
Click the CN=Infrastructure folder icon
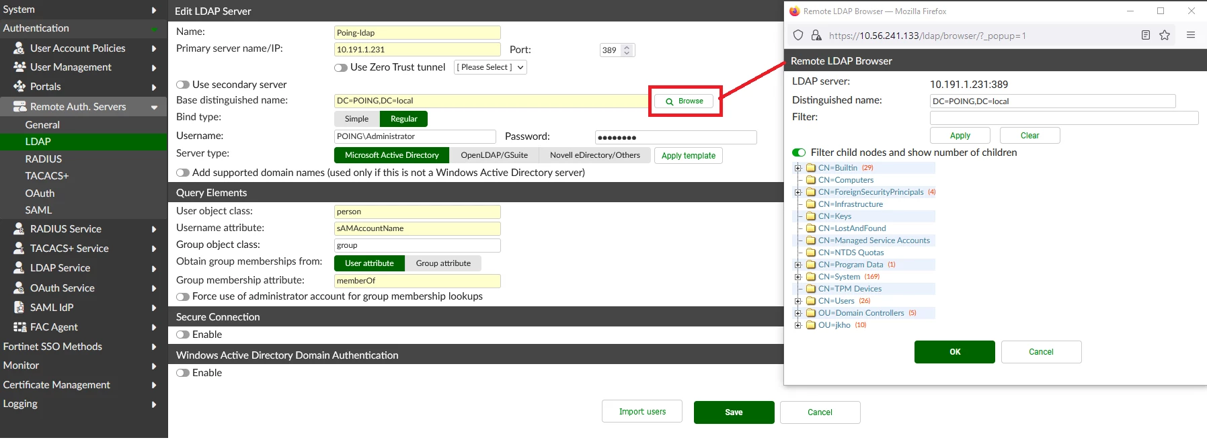811,204
